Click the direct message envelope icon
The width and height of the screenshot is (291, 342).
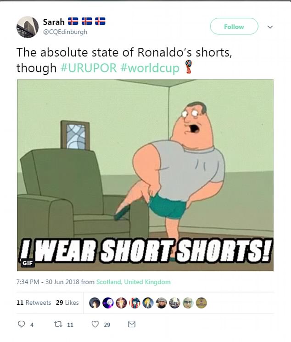132,324
